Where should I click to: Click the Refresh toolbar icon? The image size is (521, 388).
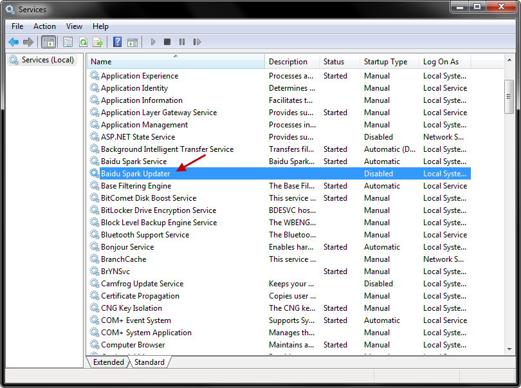(83, 42)
